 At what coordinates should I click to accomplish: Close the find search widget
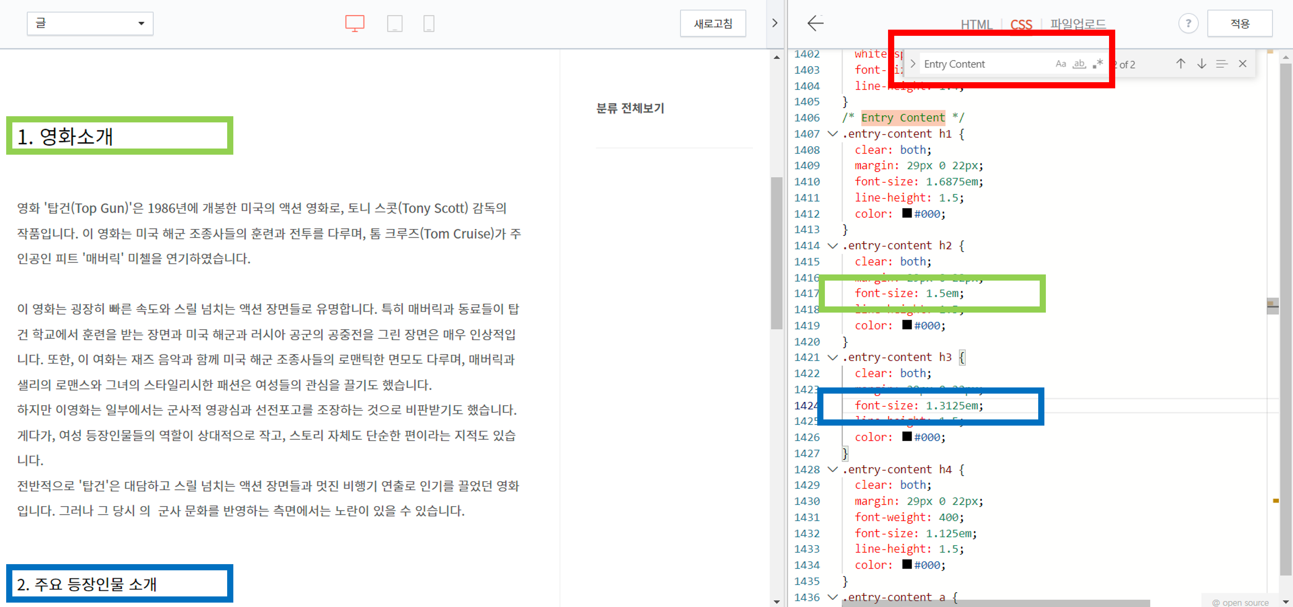(1242, 64)
